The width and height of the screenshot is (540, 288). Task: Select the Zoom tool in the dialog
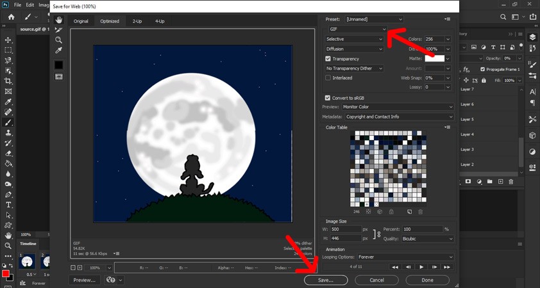click(59, 40)
